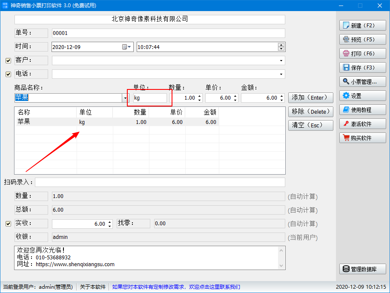Increase 实收 received amount spinner

click(110, 222)
